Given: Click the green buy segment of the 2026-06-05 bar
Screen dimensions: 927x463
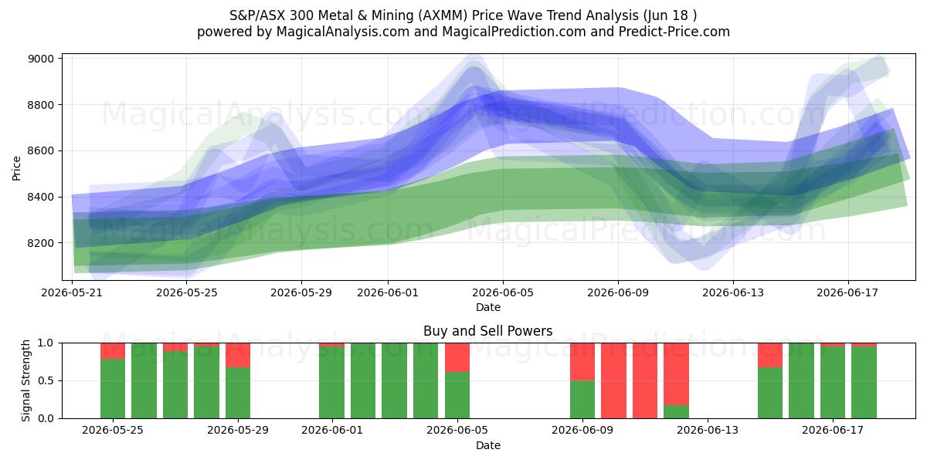Looking at the screenshot, I should click(x=457, y=395).
